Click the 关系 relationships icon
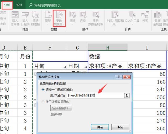The image size is (168, 134). click(145, 17)
